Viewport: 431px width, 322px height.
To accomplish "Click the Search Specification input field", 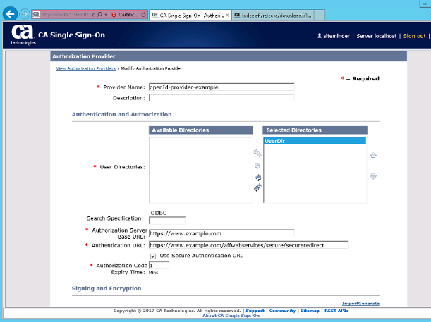I will (x=167, y=221).
